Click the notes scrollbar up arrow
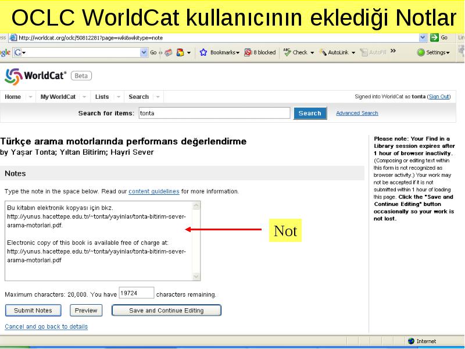465x349 pixels. (x=196, y=205)
